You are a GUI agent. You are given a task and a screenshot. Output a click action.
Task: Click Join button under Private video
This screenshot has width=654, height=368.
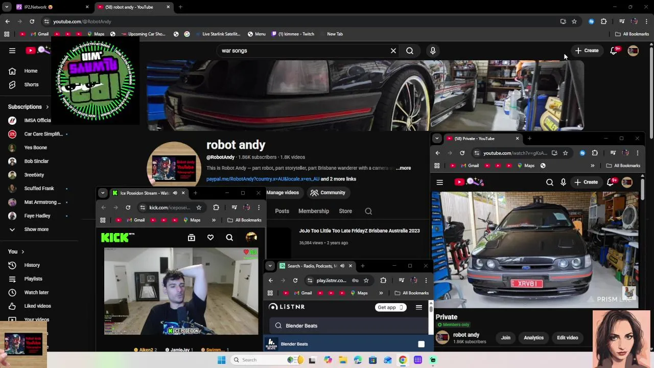[506, 338]
